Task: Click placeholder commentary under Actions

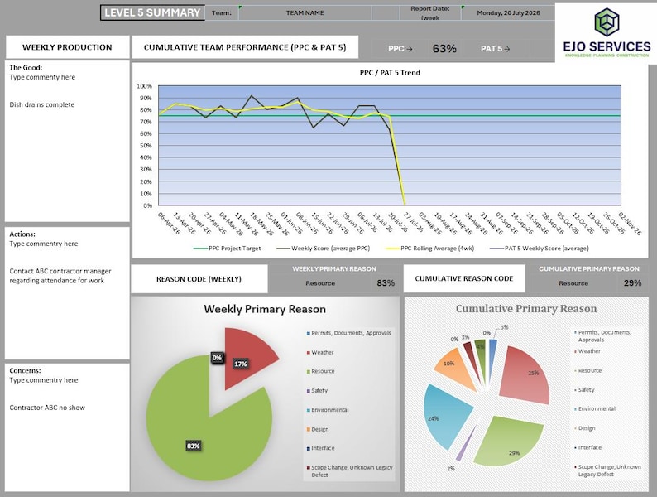Action: pyautogui.click(x=44, y=244)
